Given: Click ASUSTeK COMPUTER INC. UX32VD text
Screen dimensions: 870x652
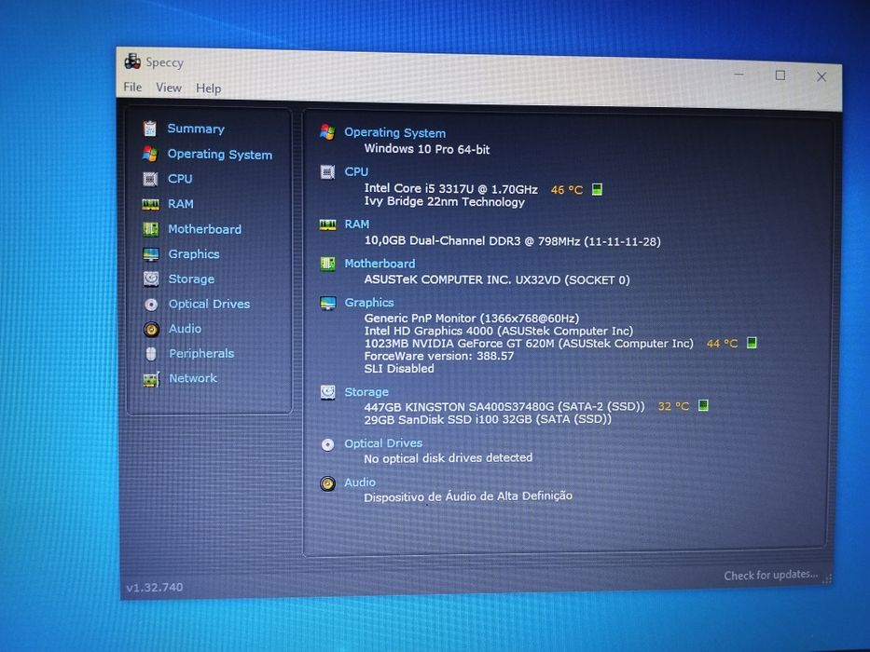Looking at the screenshot, I should 497,280.
